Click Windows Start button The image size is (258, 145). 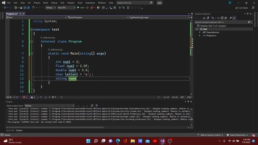tap(88, 141)
